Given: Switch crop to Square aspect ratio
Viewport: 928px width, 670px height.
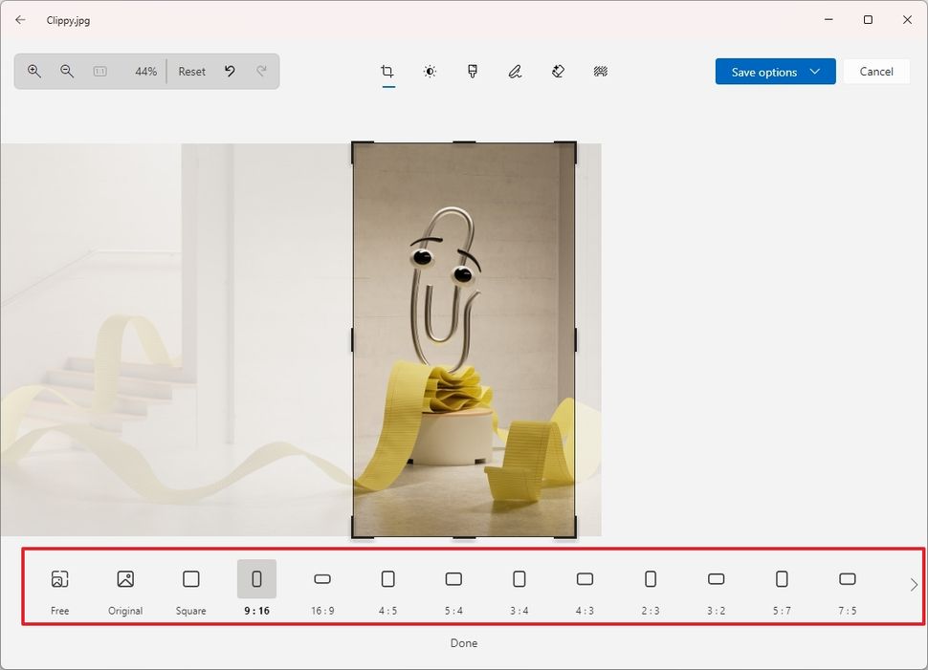Looking at the screenshot, I should pos(190,585).
